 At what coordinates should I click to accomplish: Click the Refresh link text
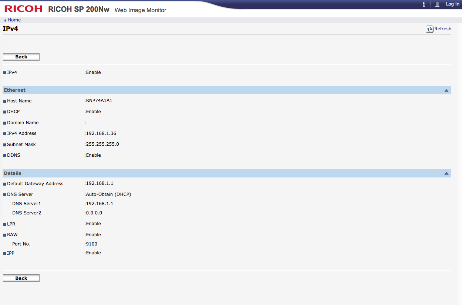click(x=443, y=29)
